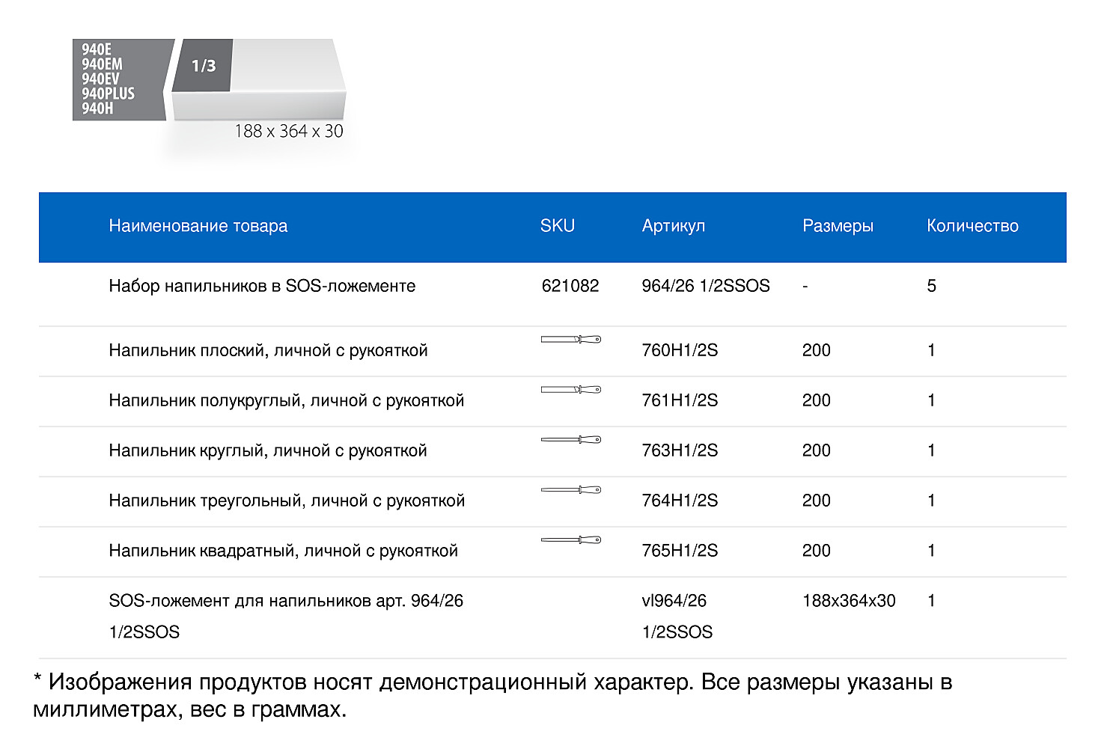Select article 760H1/2S

tap(680, 349)
